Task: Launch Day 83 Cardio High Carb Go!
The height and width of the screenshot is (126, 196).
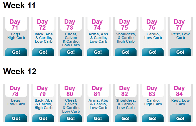Action: (x=153, y=118)
